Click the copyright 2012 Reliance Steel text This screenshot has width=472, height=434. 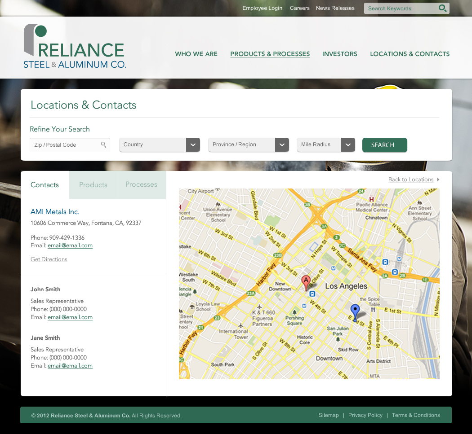[x=106, y=416]
